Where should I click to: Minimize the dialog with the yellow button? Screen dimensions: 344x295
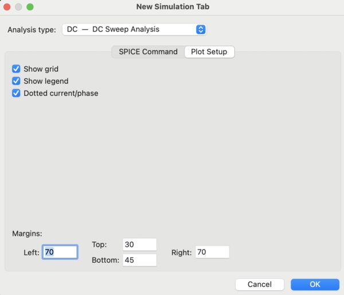click(x=19, y=7)
